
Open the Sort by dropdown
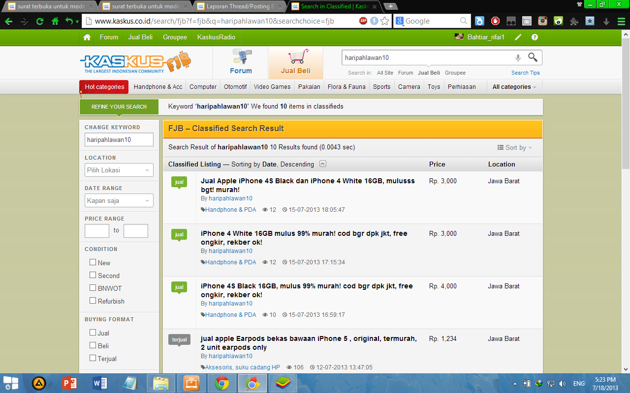click(x=515, y=147)
